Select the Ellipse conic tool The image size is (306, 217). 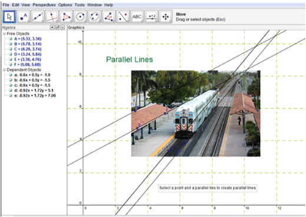pos(94,17)
